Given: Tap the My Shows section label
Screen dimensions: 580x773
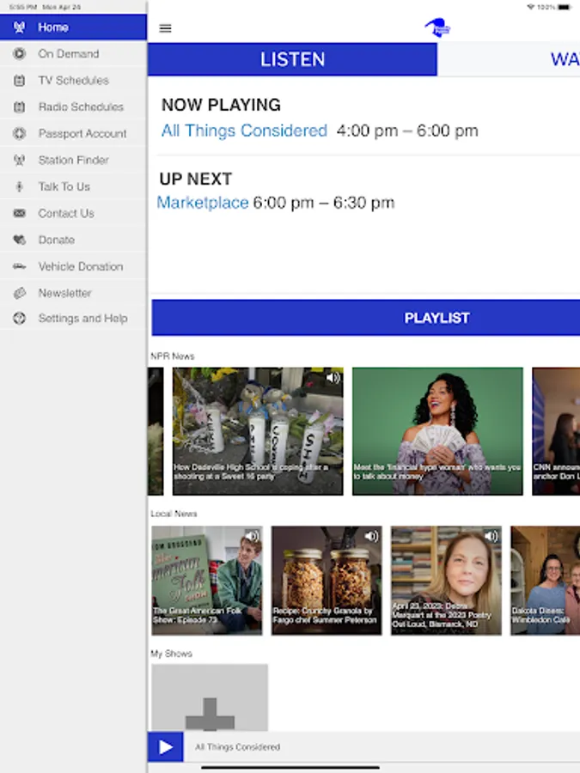Looking at the screenshot, I should click(171, 654).
